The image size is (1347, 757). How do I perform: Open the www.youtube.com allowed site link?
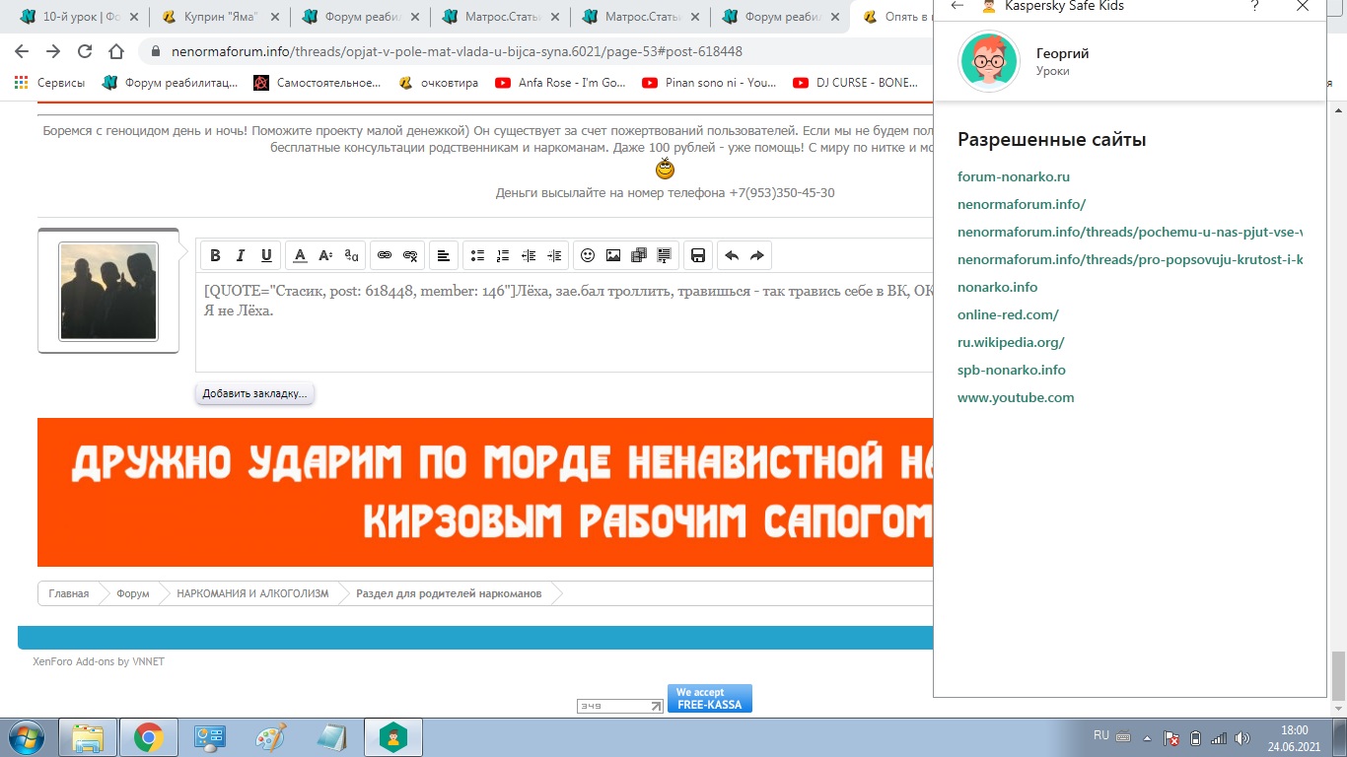coord(1016,398)
